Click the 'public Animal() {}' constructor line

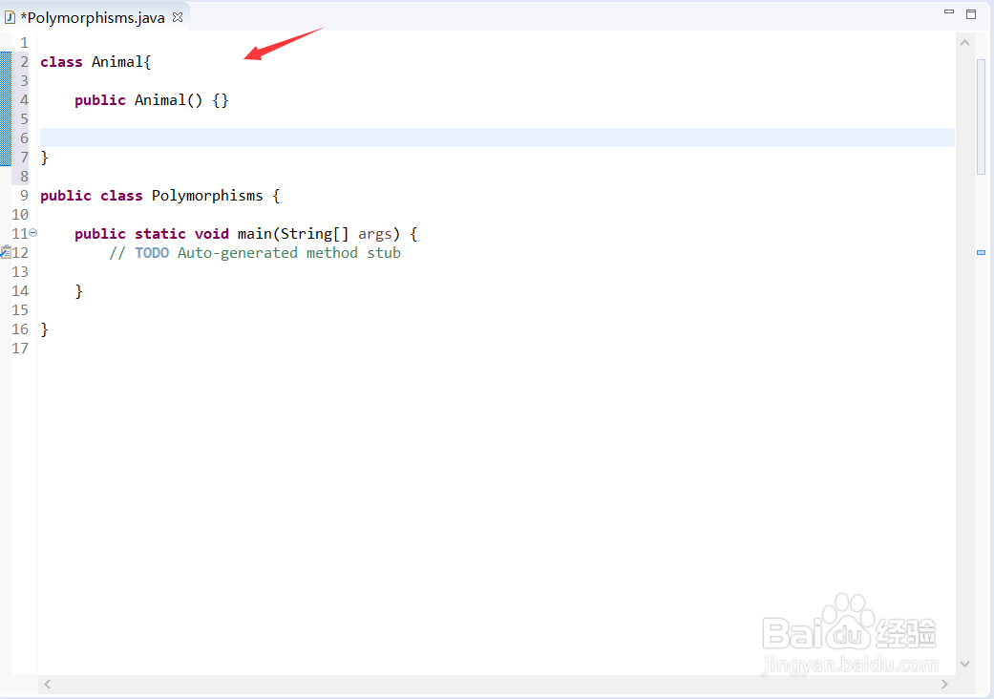point(152,100)
